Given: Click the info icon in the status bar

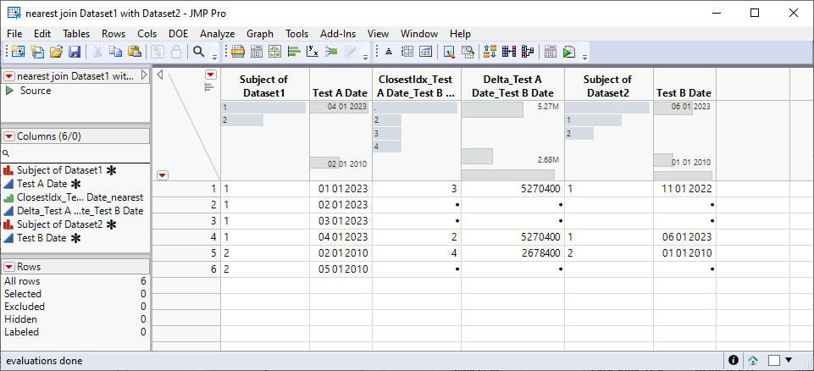Looking at the screenshot, I should [x=734, y=360].
